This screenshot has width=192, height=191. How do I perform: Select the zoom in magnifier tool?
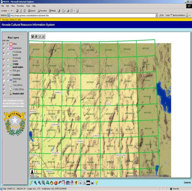(35, 183)
